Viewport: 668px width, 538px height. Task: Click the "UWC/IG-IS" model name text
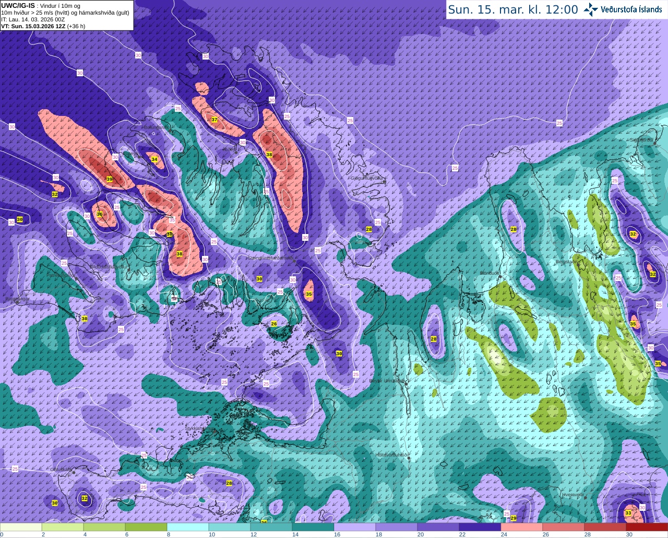pos(18,6)
